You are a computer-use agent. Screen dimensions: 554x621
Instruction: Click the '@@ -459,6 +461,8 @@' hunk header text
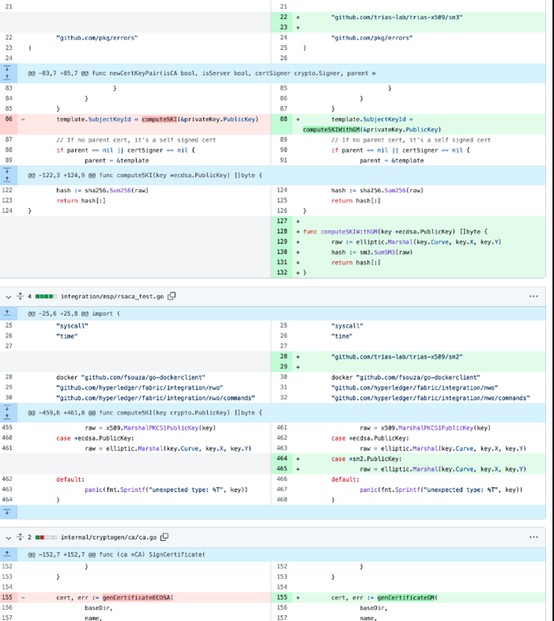pyautogui.click(x=145, y=413)
